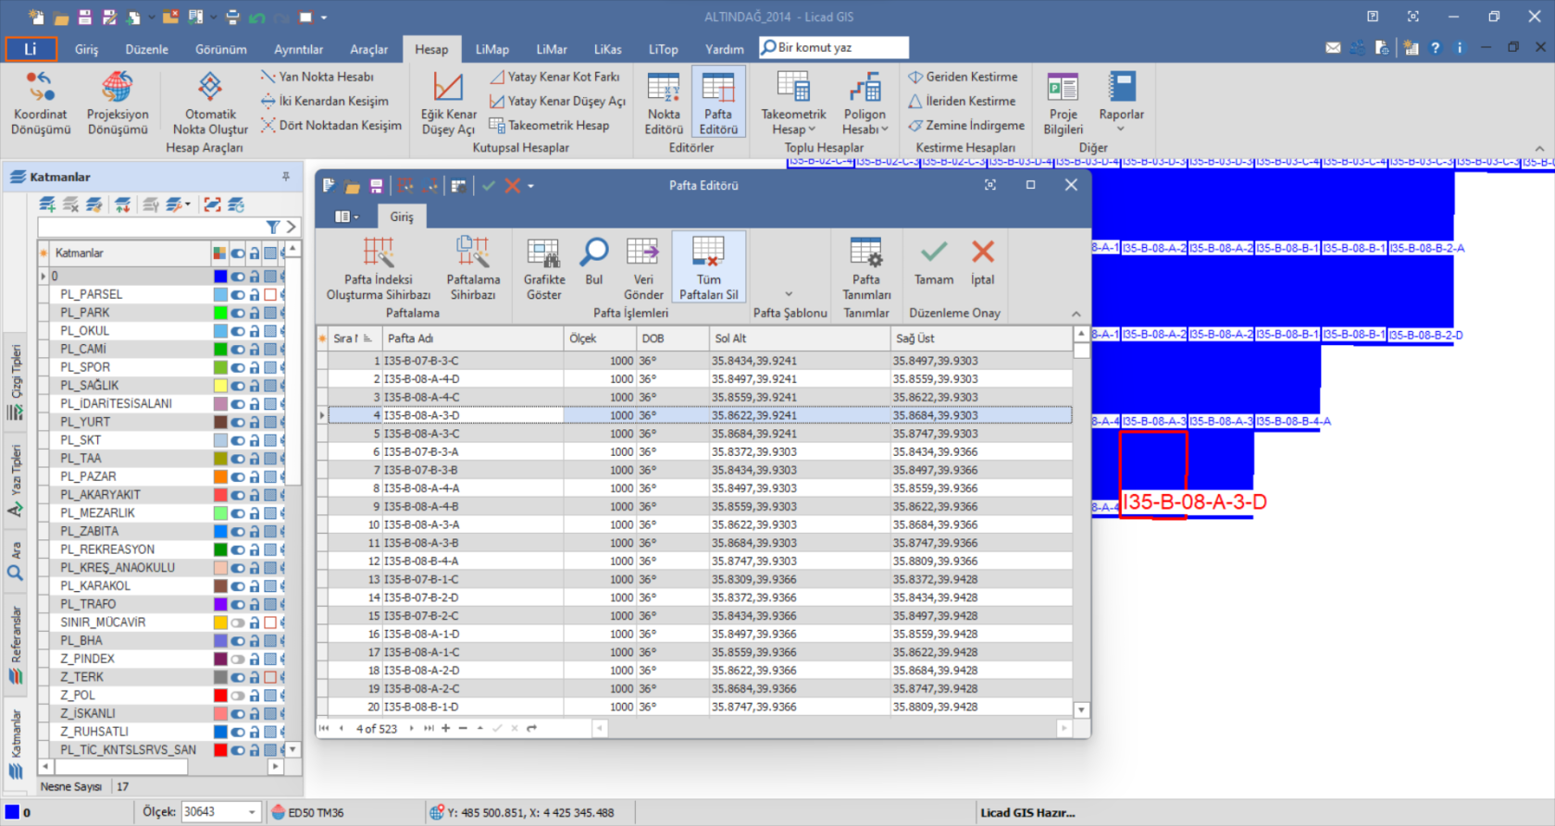Collapse Pafta Editörü ribbon chevron

1076,314
